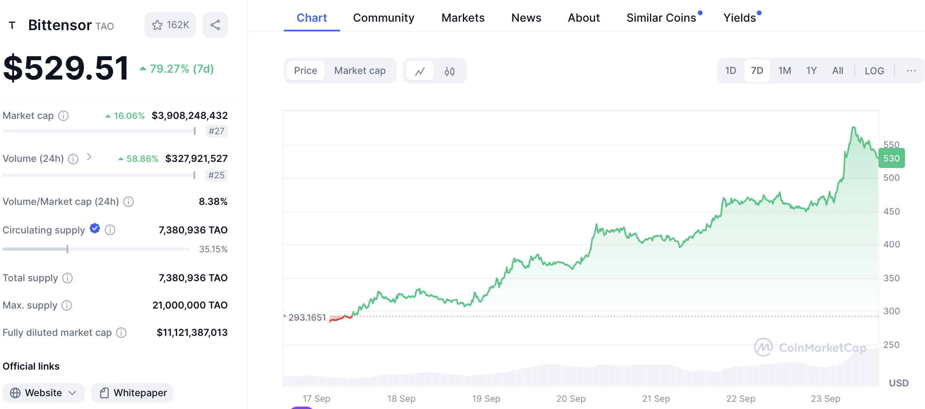Switch to the line chart icon
Screen dimensions: 925x409
(x=420, y=71)
